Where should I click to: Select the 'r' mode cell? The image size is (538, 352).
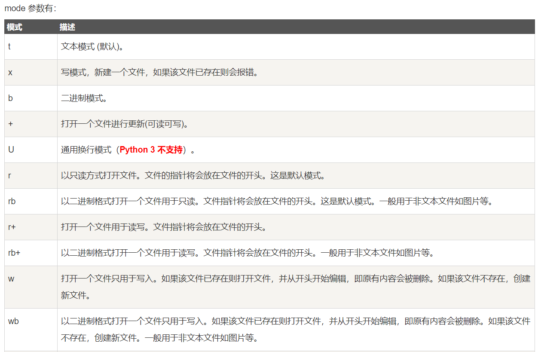(31, 175)
